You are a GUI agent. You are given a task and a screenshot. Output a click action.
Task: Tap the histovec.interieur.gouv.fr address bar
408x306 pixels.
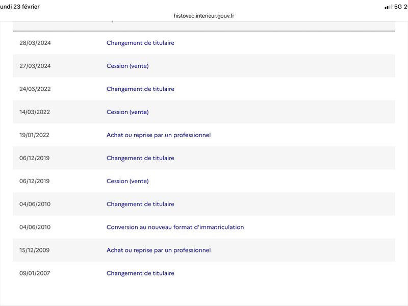(x=204, y=16)
